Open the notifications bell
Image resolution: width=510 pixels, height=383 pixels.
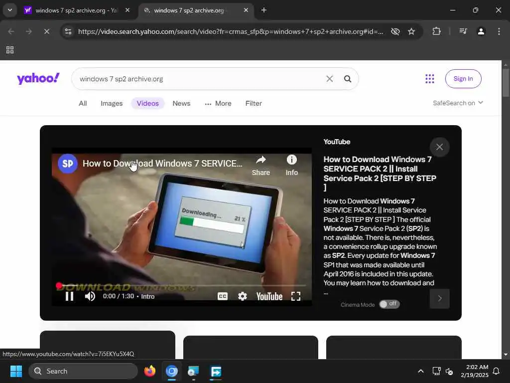click(496, 371)
